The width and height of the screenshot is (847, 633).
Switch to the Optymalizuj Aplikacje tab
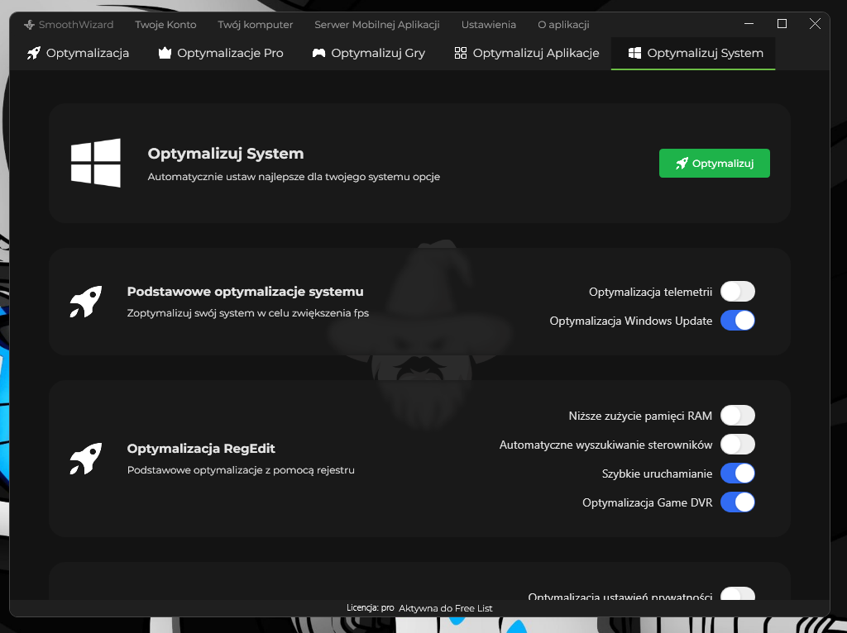(527, 53)
